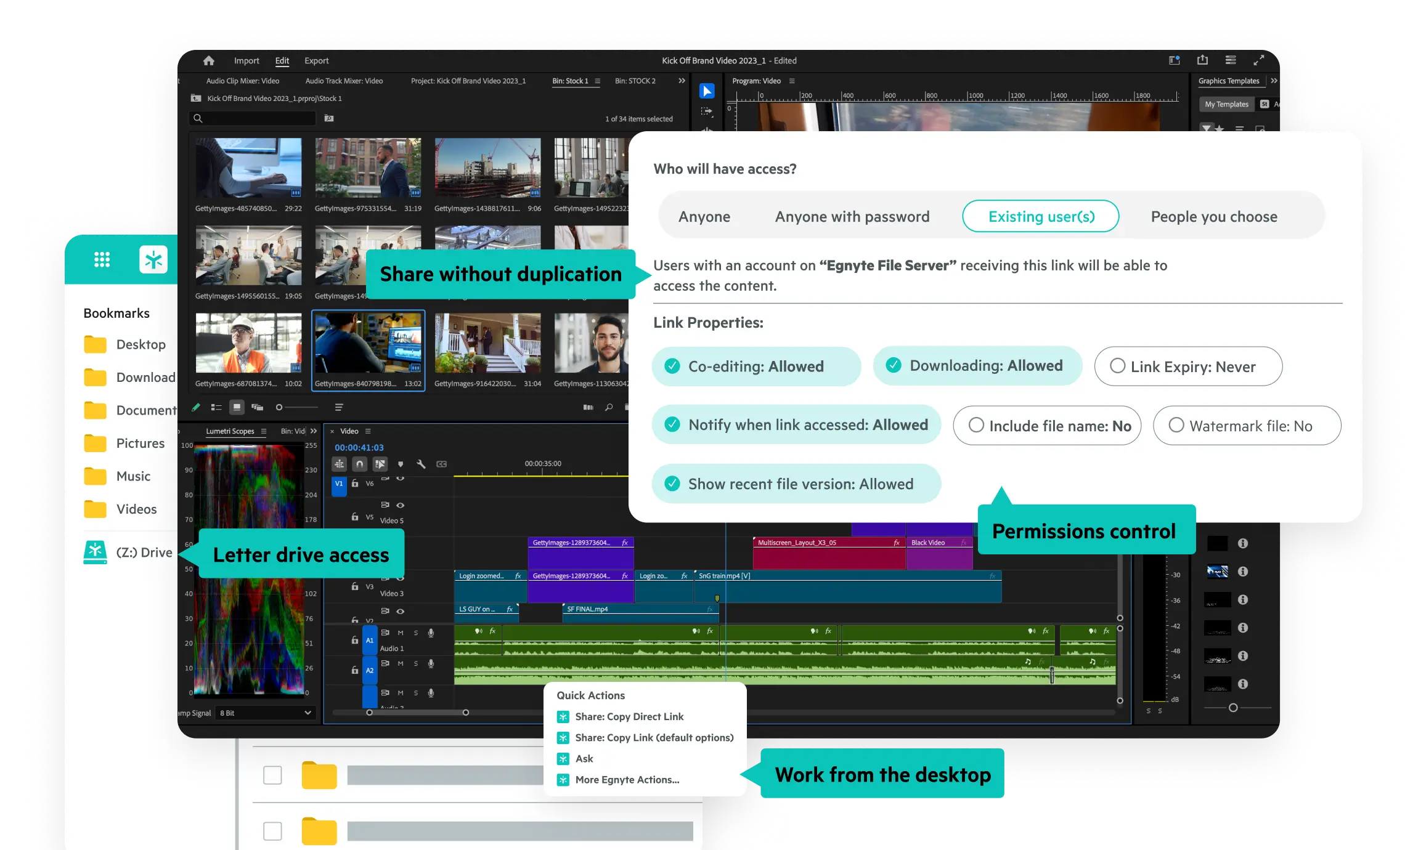Toggle track output eye on Video 5

tap(400, 506)
